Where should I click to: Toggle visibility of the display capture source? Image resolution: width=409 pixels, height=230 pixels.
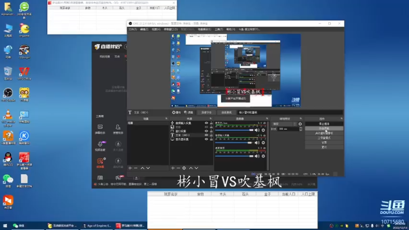(207, 139)
